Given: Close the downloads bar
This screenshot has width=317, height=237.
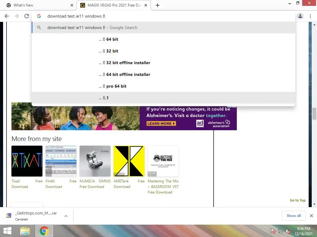Looking at the screenshot, I should click(x=311, y=216).
